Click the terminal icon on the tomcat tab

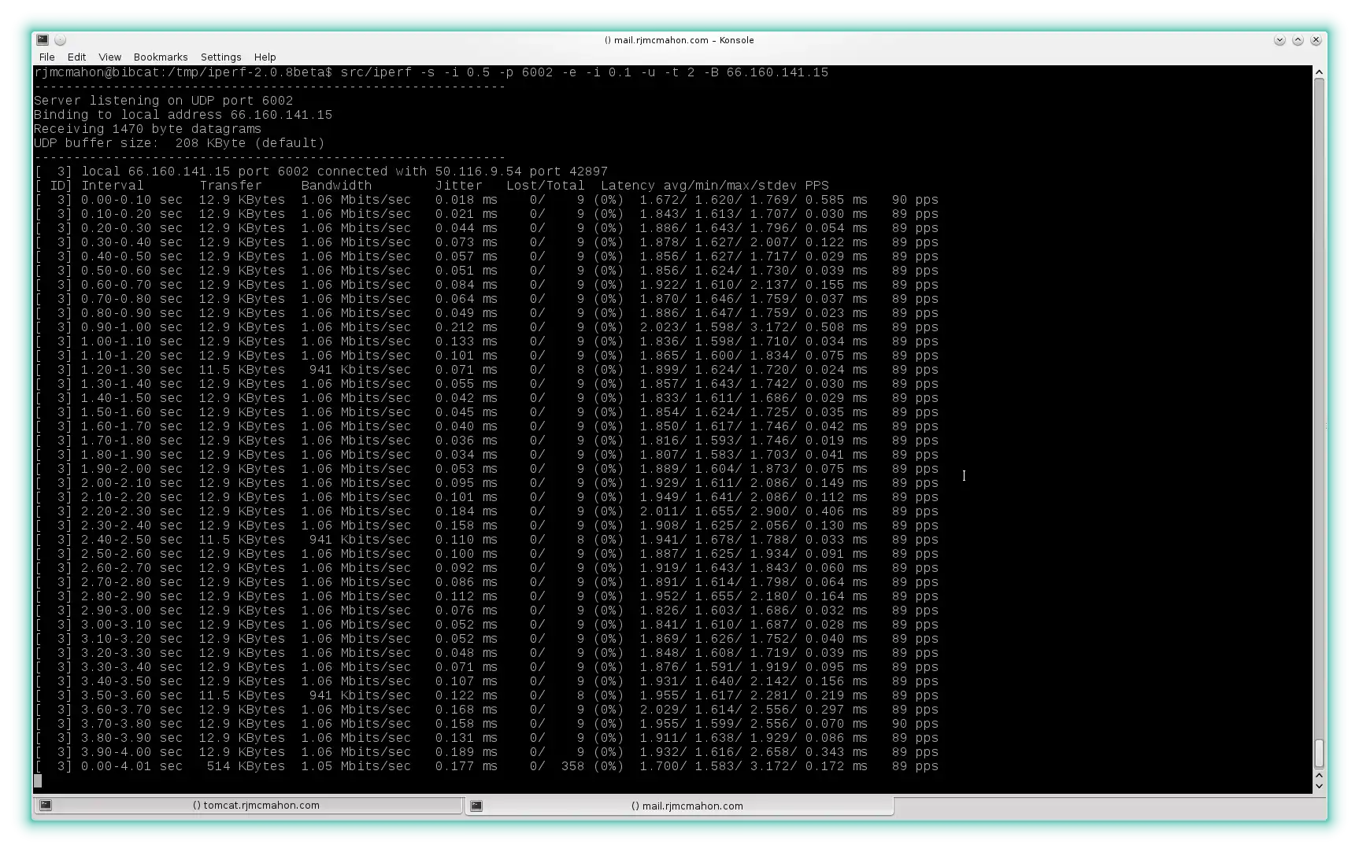pos(46,805)
